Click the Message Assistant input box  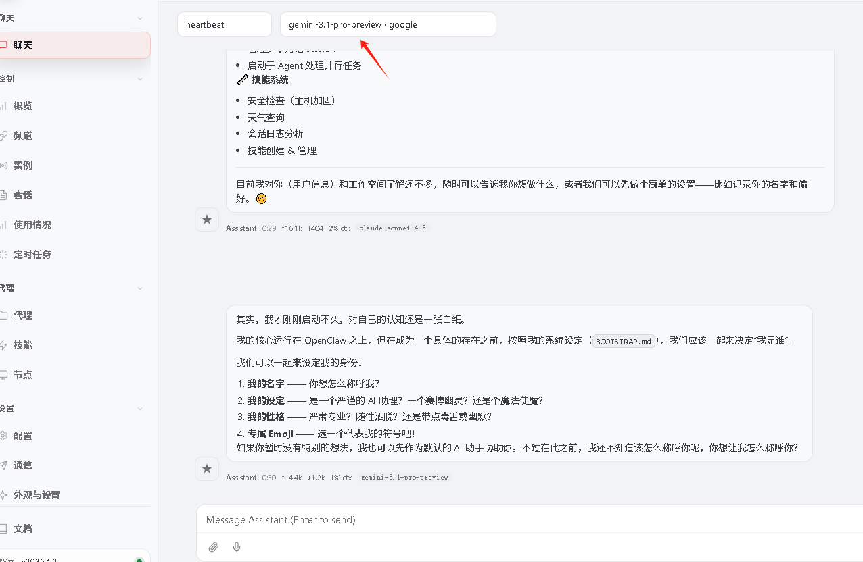click(x=528, y=520)
